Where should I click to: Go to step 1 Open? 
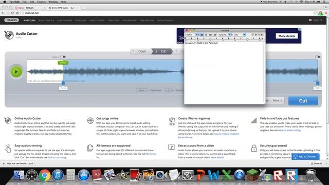[x=140, y=51]
